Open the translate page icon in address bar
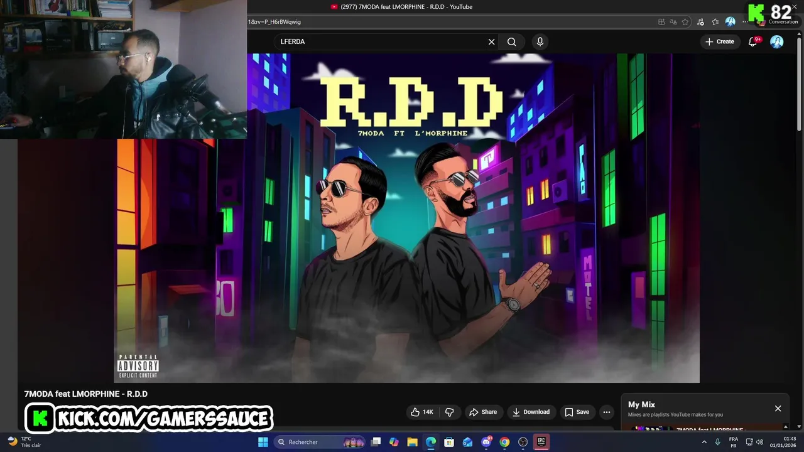 click(673, 21)
